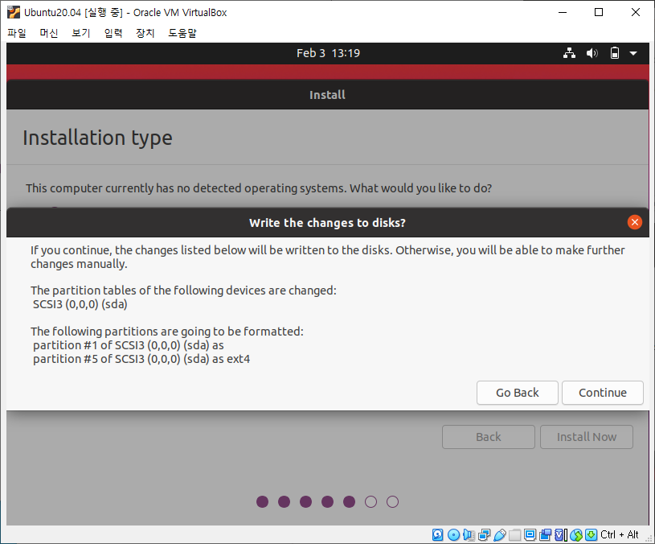
Task: Click the Installation type heading
Action: click(97, 138)
